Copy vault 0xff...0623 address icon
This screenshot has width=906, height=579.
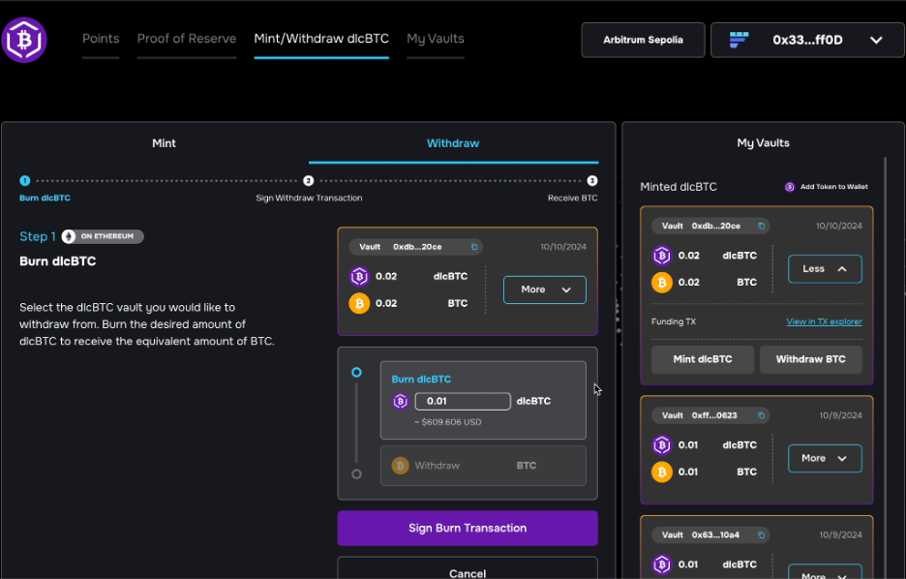[x=761, y=415]
